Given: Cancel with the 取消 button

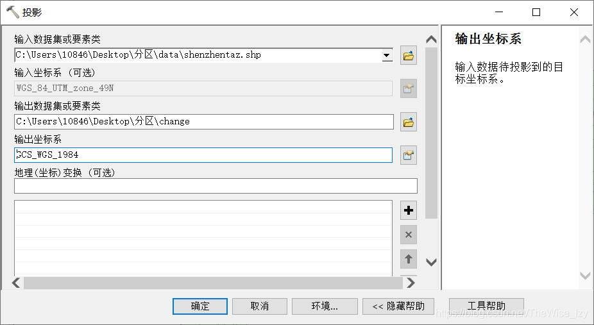Looking at the screenshot, I should pyautogui.click(x=260, y=306).
